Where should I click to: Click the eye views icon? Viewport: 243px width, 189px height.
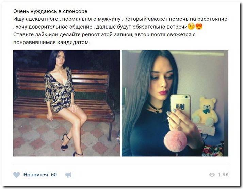(212, 175)
